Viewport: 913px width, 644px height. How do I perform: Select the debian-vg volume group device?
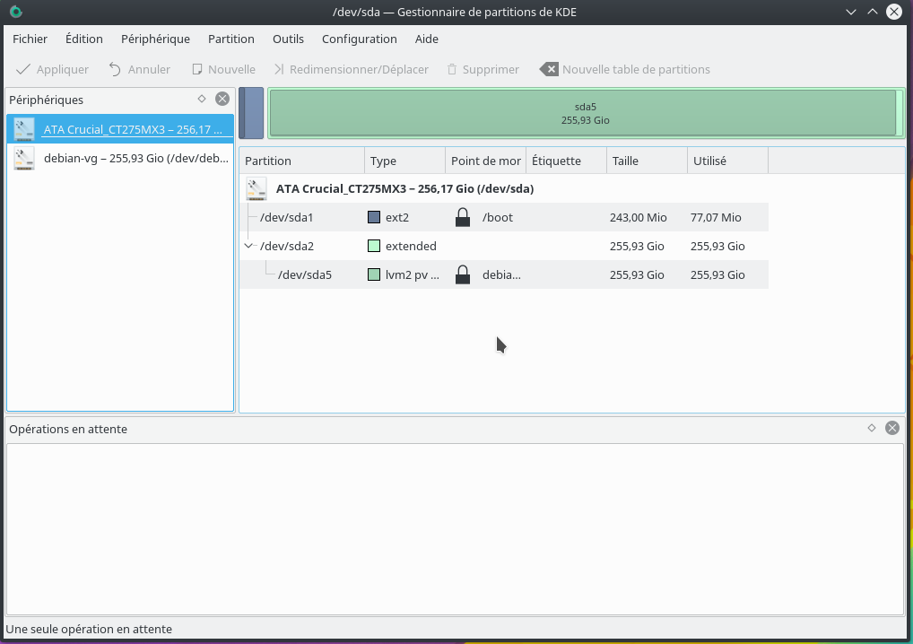(x=119, y=158)
